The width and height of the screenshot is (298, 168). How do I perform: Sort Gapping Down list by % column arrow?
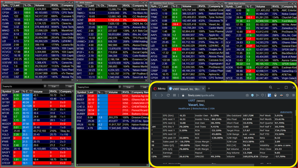pos(106,92)
